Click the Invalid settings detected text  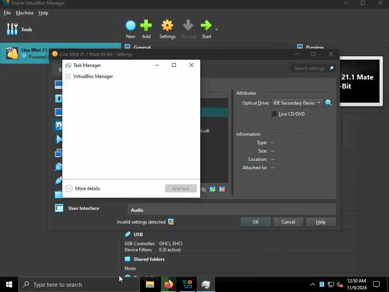(141, 222)
